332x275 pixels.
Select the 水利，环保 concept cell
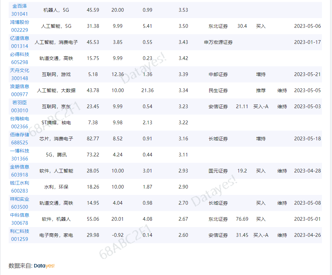[56, 187]
